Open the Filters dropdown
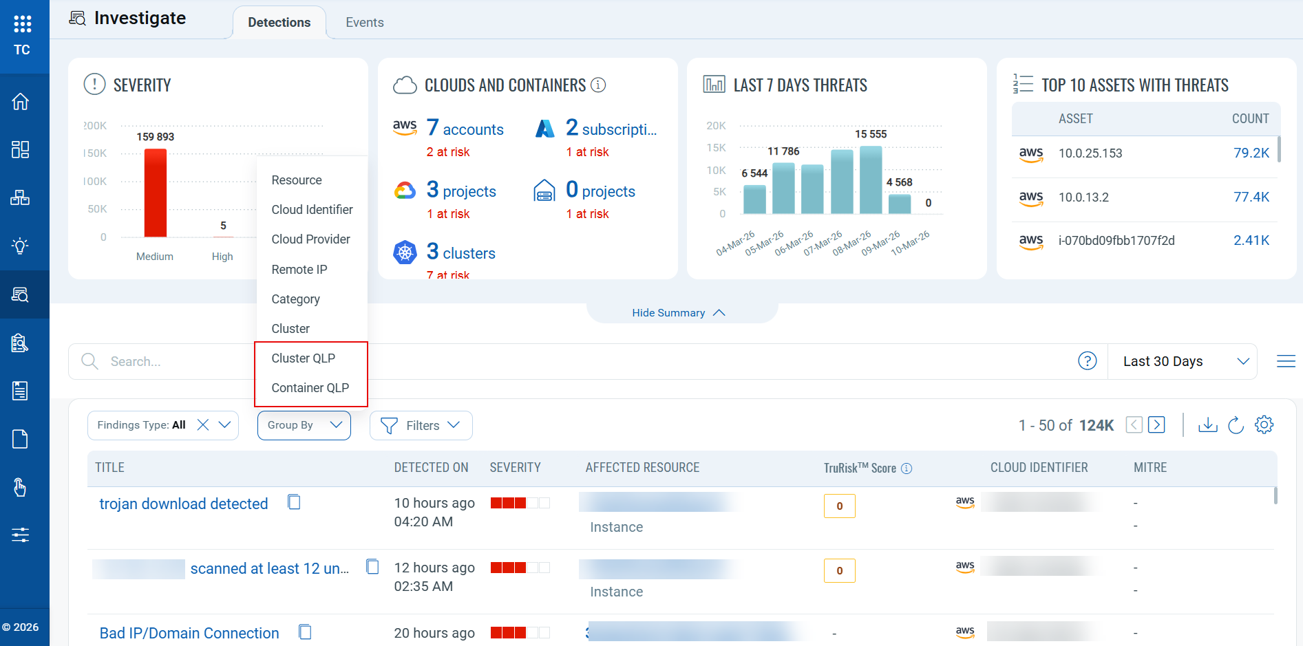Viewport: 1303px width, 646px height. [421, 425]
